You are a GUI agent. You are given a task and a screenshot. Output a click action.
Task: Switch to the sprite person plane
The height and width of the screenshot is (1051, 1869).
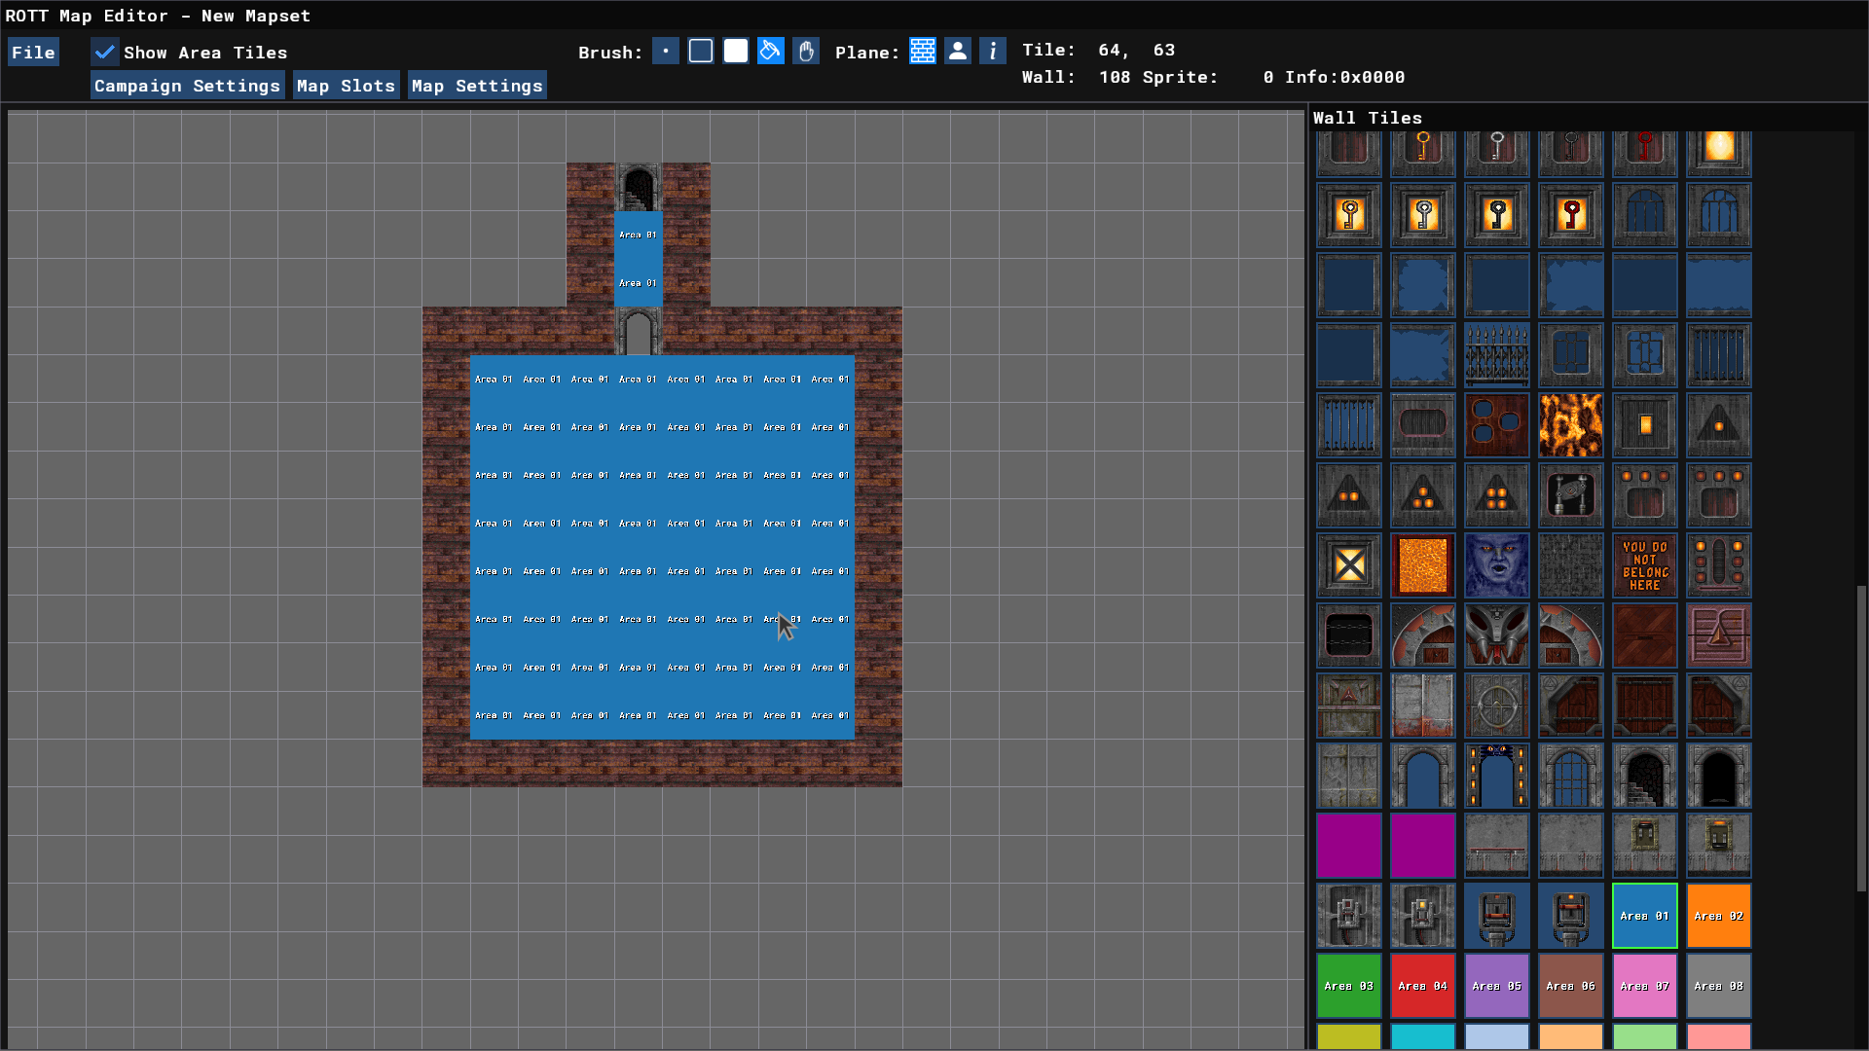pos(958,52)
